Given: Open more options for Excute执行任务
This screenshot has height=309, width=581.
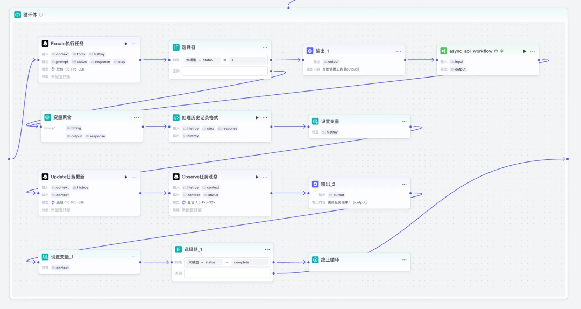Looking at the screenshot, I should pyautogui.click(x=134, y=44).
